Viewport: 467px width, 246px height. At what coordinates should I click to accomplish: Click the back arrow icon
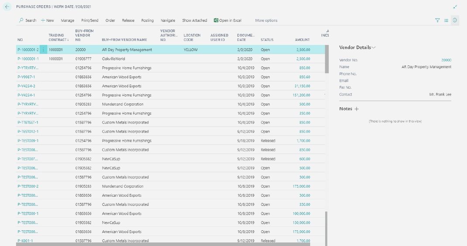point(7,7)
